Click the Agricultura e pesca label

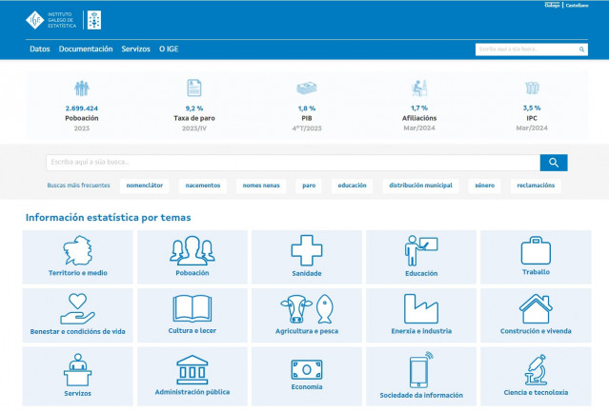point(307,331)
